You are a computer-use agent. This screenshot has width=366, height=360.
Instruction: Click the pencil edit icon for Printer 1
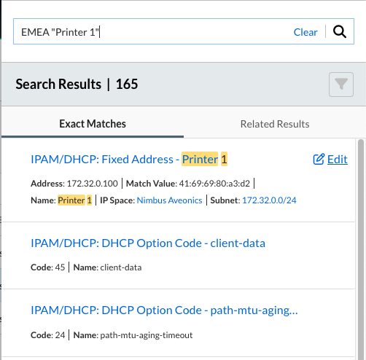[x=319, y=159]
